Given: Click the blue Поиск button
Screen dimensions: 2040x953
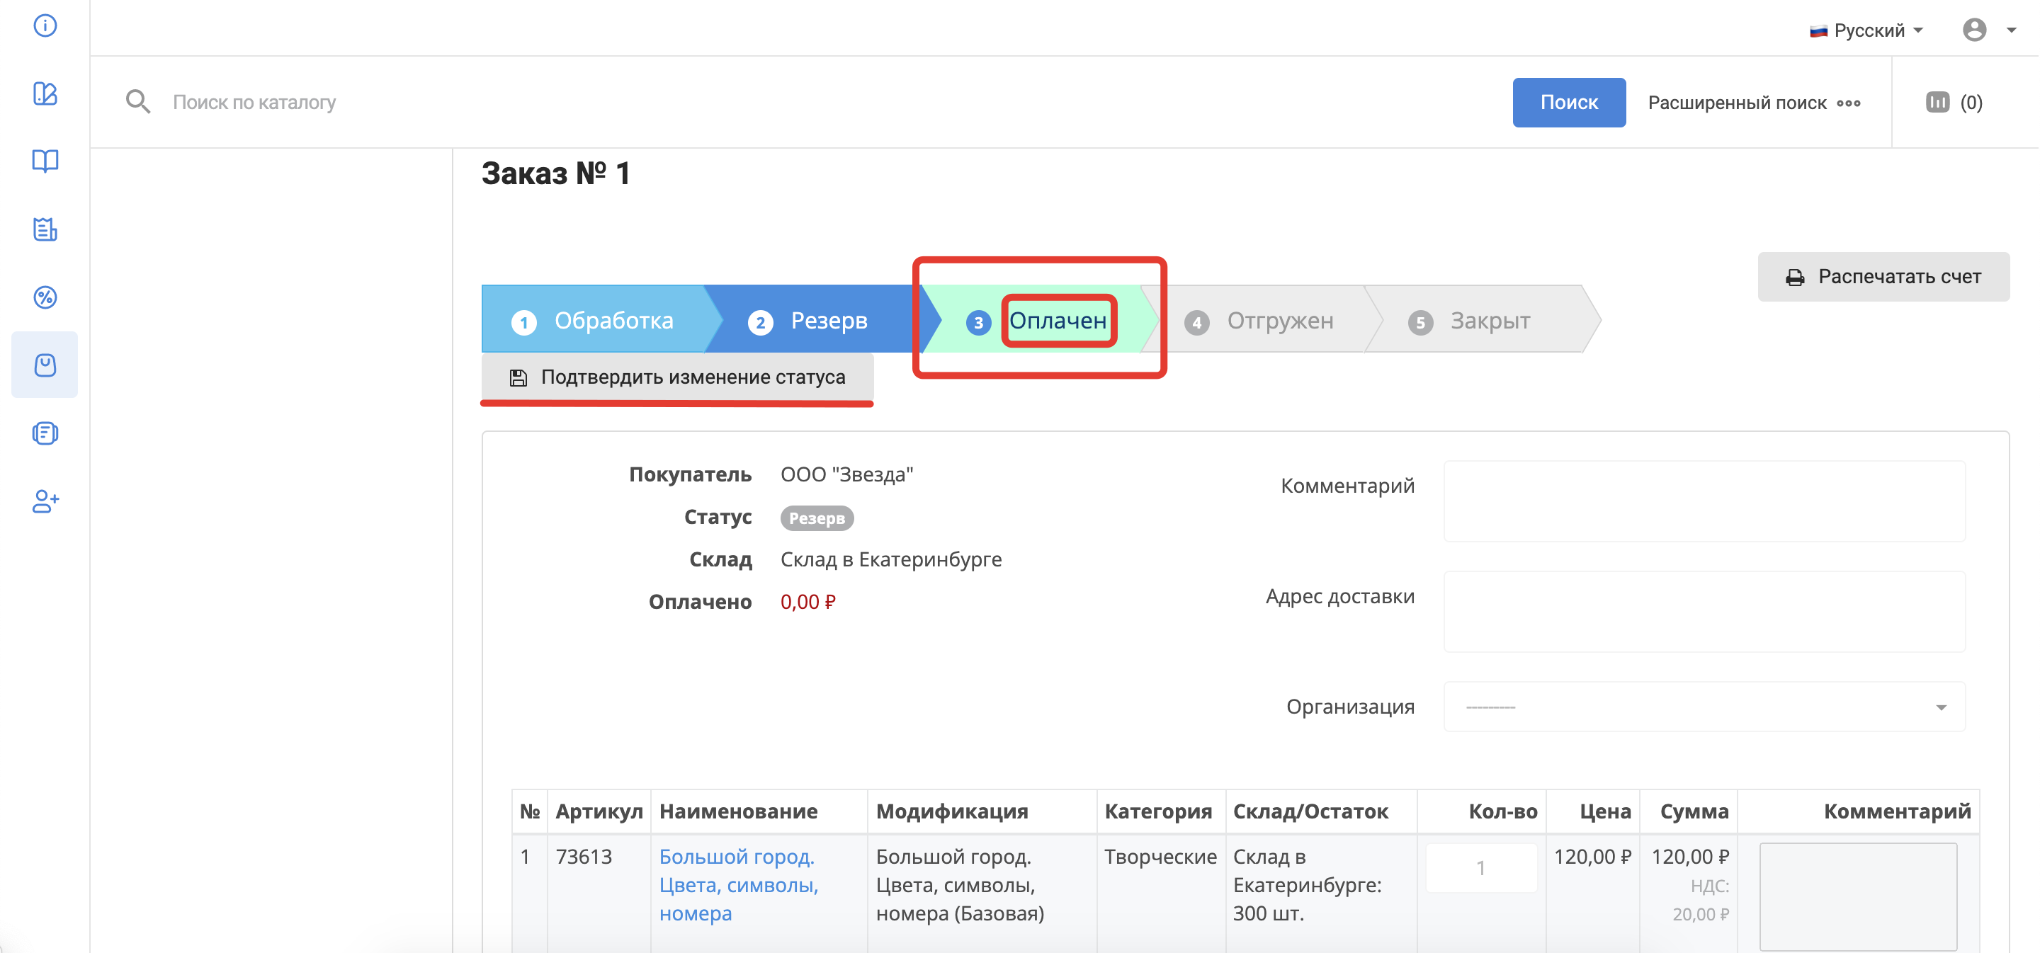Looking at the screenshot, I should (1568, 102).
